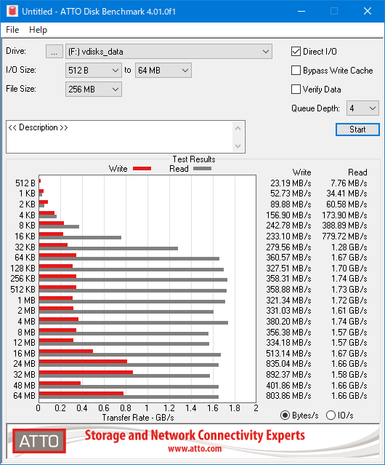Minimize the ATTO Disk Benchmark window

(x=301, y=11)
